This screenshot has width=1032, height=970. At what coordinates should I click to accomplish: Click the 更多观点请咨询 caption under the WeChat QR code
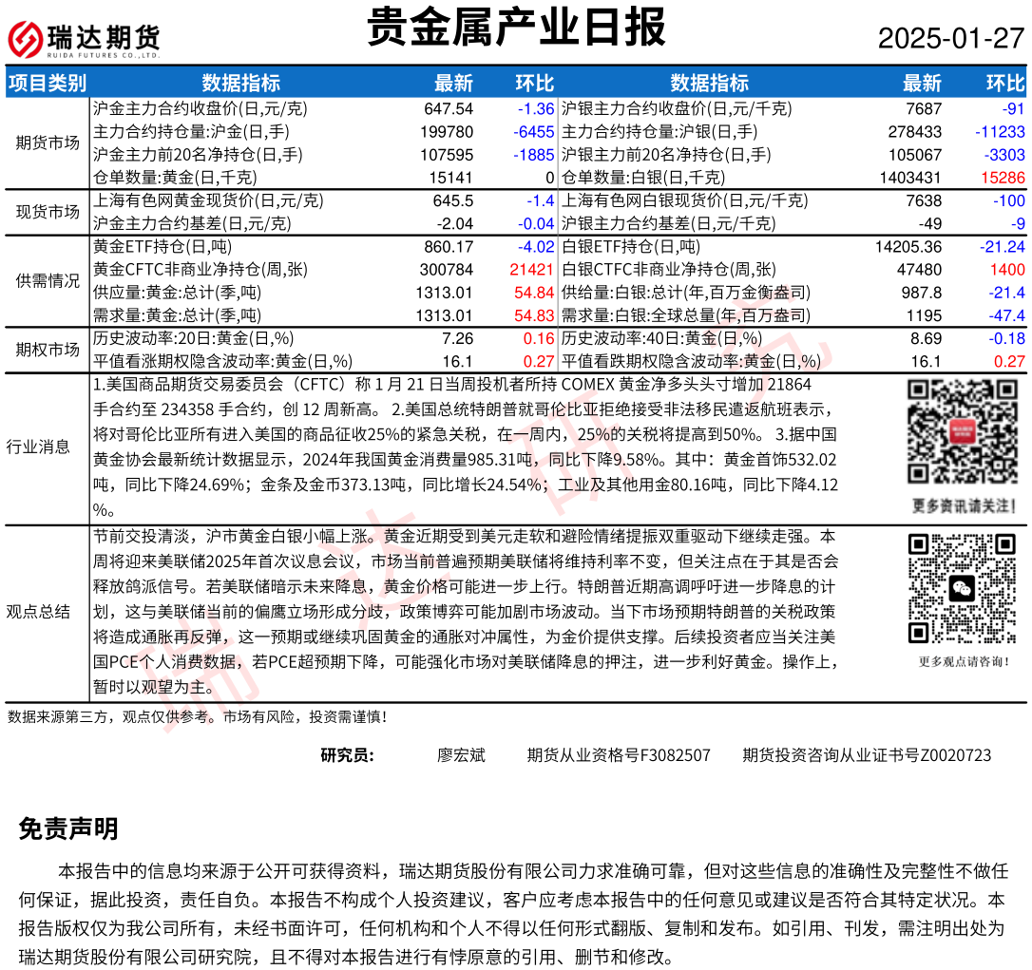[963, 661]
